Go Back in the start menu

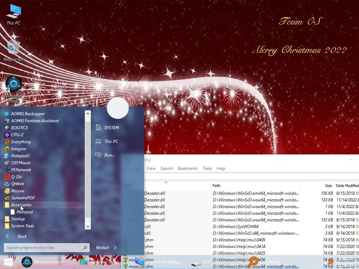pos(16,236)
